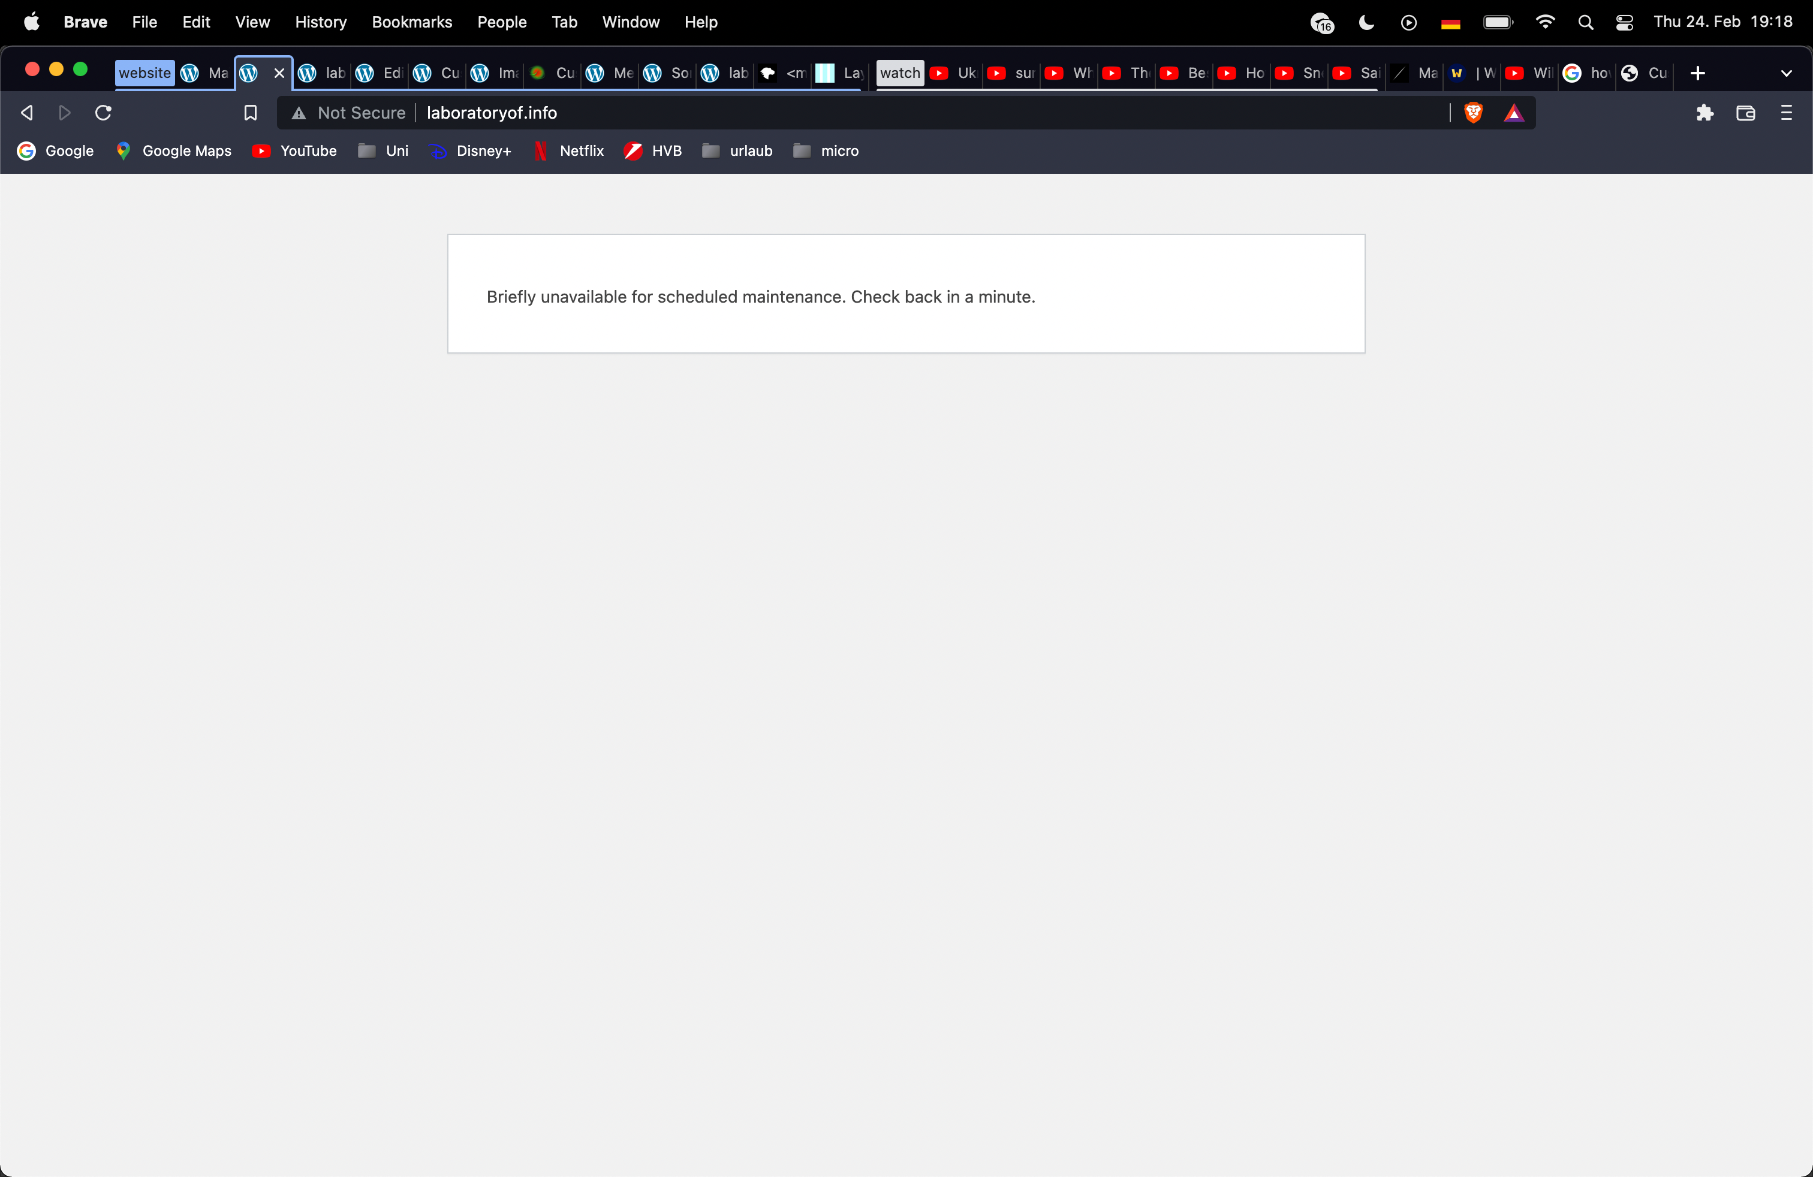The width and height of the screenshot is (1813, 1177).
Task: Toggle Do Not Disturb moon icon
Action: (x=1366, y=22)
